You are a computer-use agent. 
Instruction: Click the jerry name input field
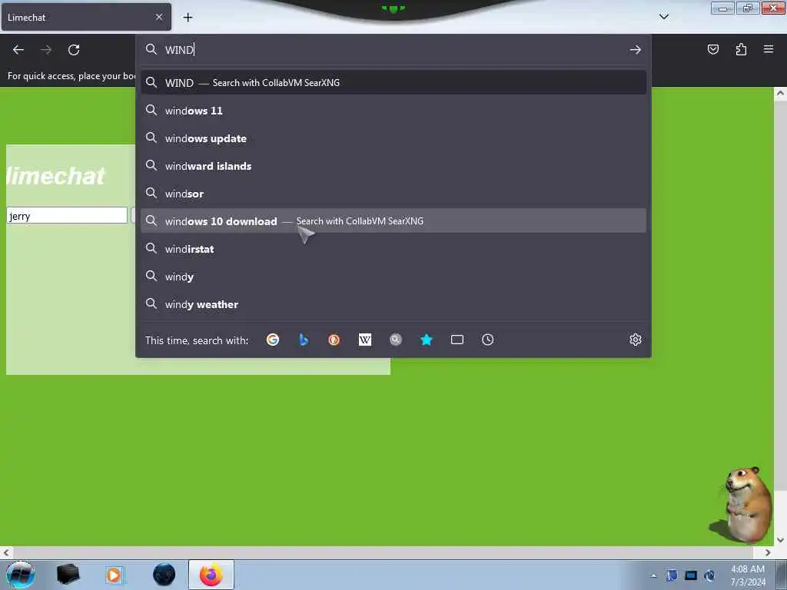click(67, 216)
